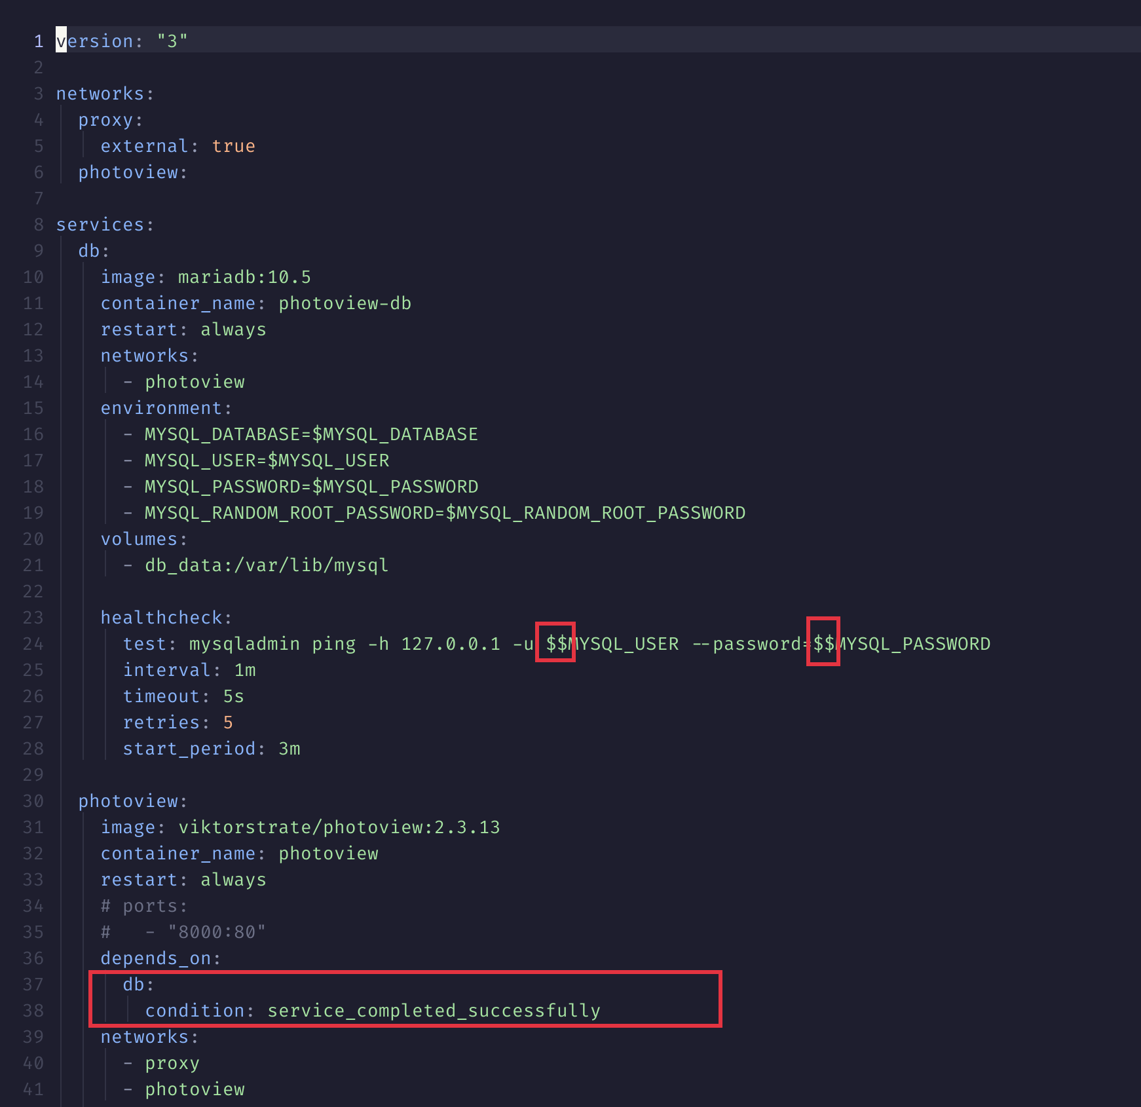Select the "version: 3" text on line 1
Screen dimensions: 1141x1107
click(122, 41)
